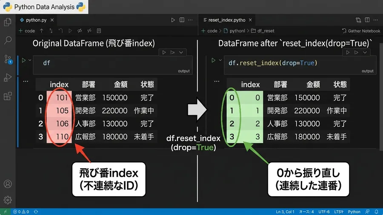Open floating toolbar chevron above df cell
The height and width of the screenshot is (215, 383).
[181, 52]
